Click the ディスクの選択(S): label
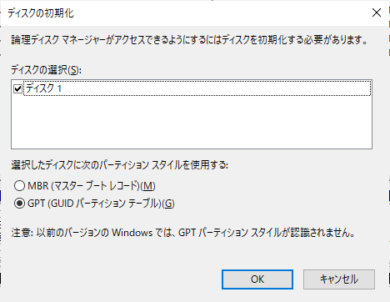This screenshot has width=390, height=302. coord(46,70)
